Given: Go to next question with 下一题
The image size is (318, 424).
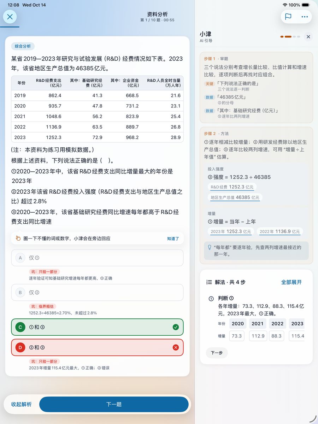Looking at the screenshot, I should (x=114, y=404).
